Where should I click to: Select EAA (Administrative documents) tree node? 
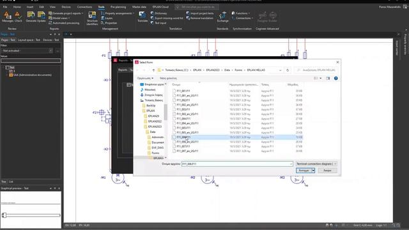[x=32, y=75]
